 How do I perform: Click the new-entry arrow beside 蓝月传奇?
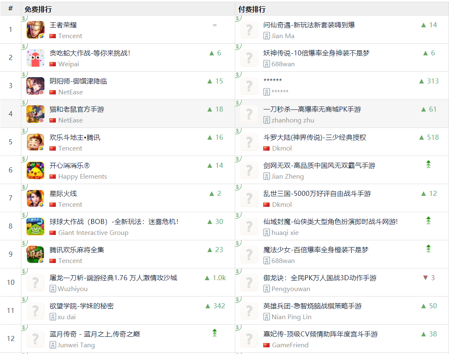[x=215, y=333]
